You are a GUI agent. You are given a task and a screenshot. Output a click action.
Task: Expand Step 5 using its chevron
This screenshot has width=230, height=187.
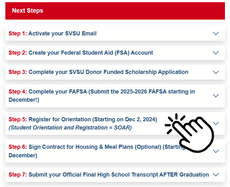pos(216,124)
